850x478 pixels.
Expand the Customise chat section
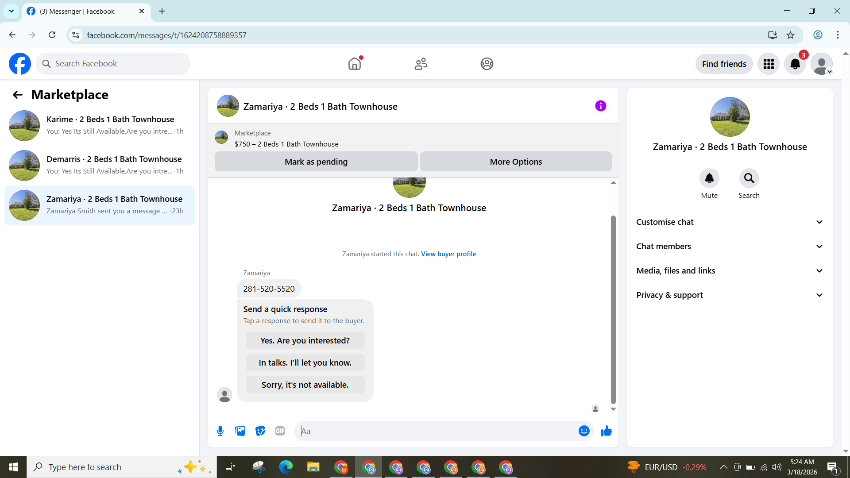[730, 222]
